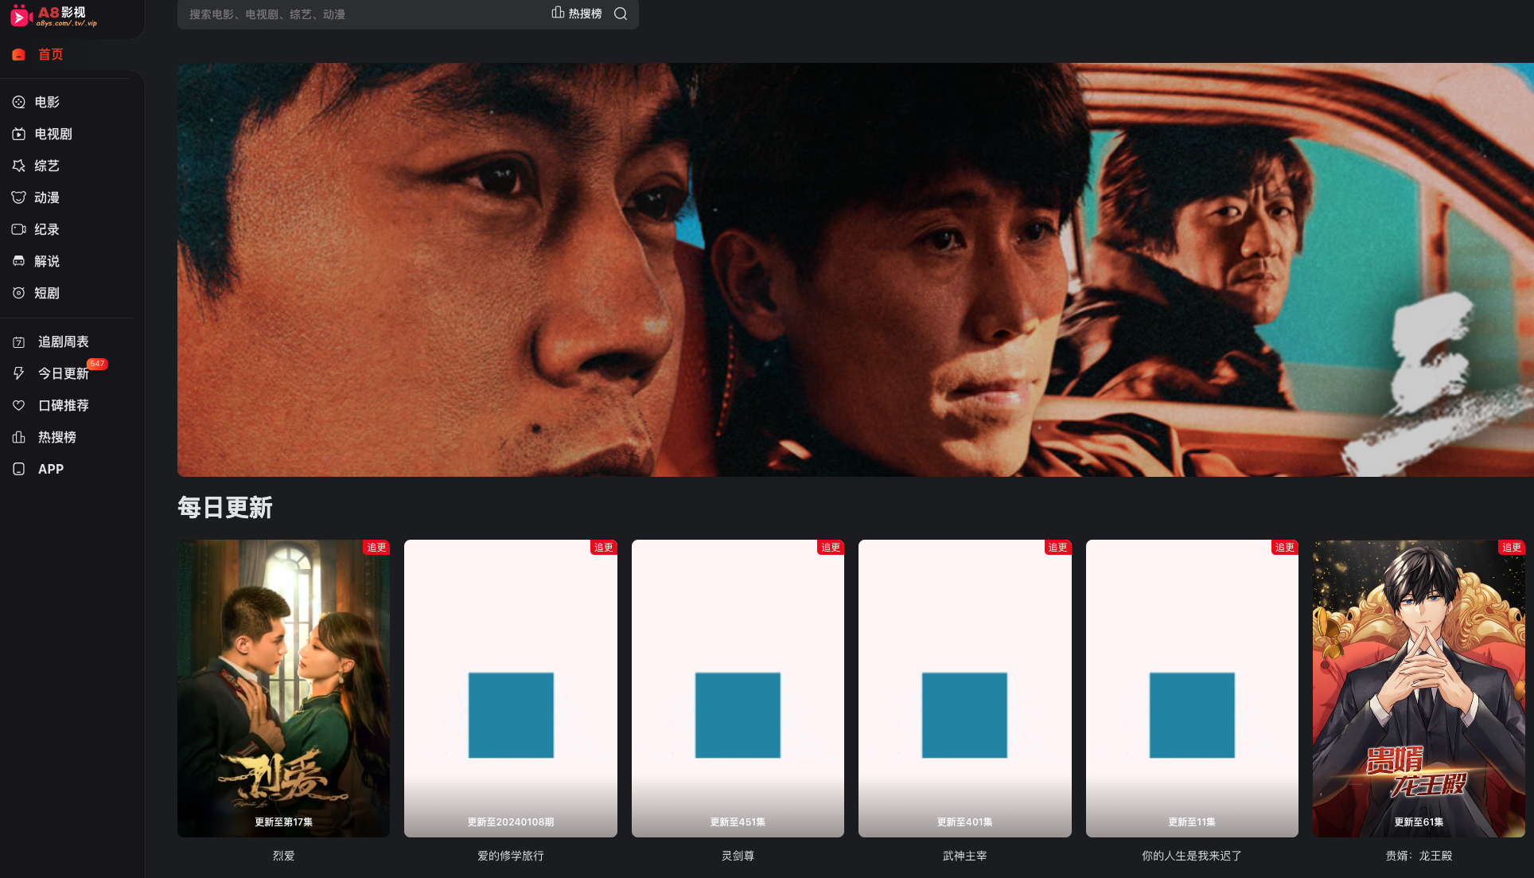This screenshot has height=878, width=1534.
Task: Click the 爱的修学旅行 title text
Action: [511, 856]
